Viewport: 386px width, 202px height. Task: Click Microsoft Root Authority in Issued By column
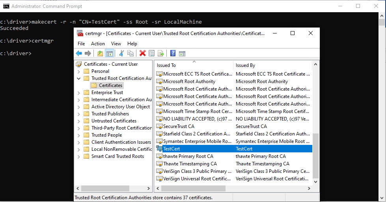point(262,82)
